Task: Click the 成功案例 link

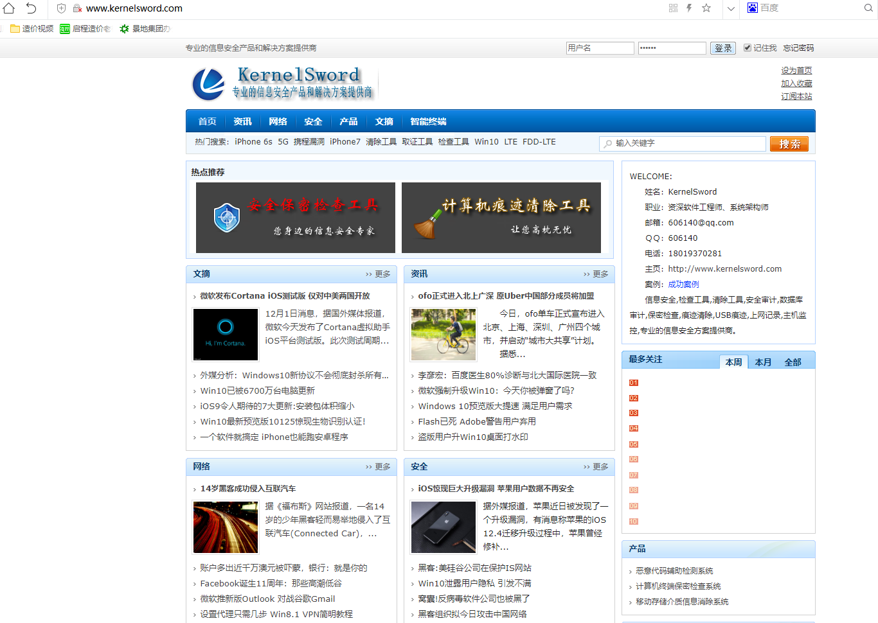Action: click(683, 285)
